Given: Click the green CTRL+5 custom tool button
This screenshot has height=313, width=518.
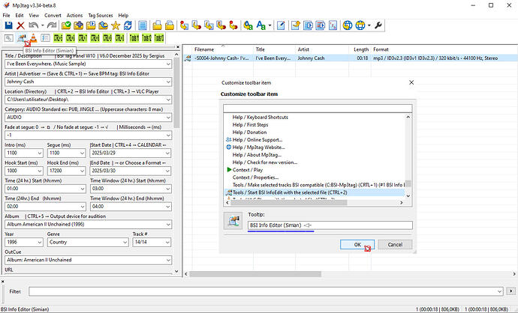Looking at the screenshot, I should 58,38.
